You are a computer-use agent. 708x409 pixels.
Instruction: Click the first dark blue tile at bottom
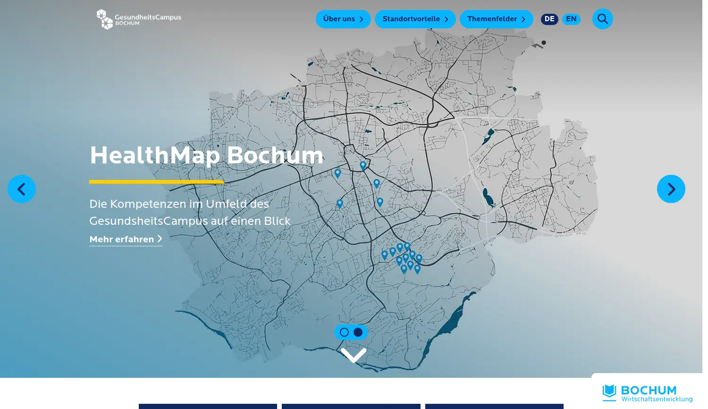click(x=208, y=406)
